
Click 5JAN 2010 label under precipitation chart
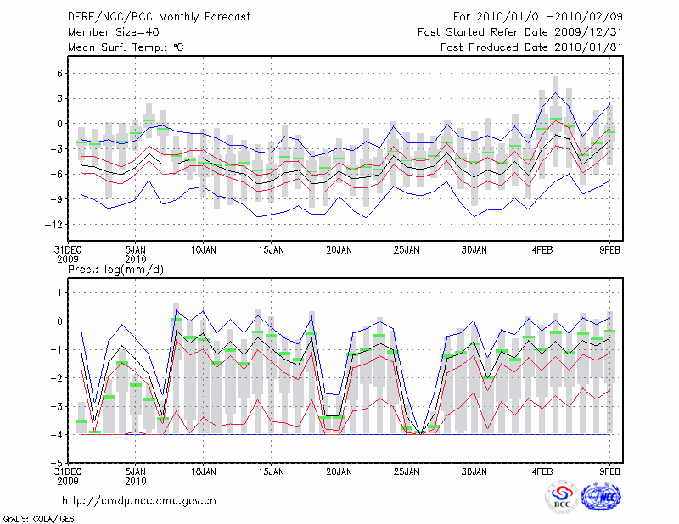tap(135, 475)
